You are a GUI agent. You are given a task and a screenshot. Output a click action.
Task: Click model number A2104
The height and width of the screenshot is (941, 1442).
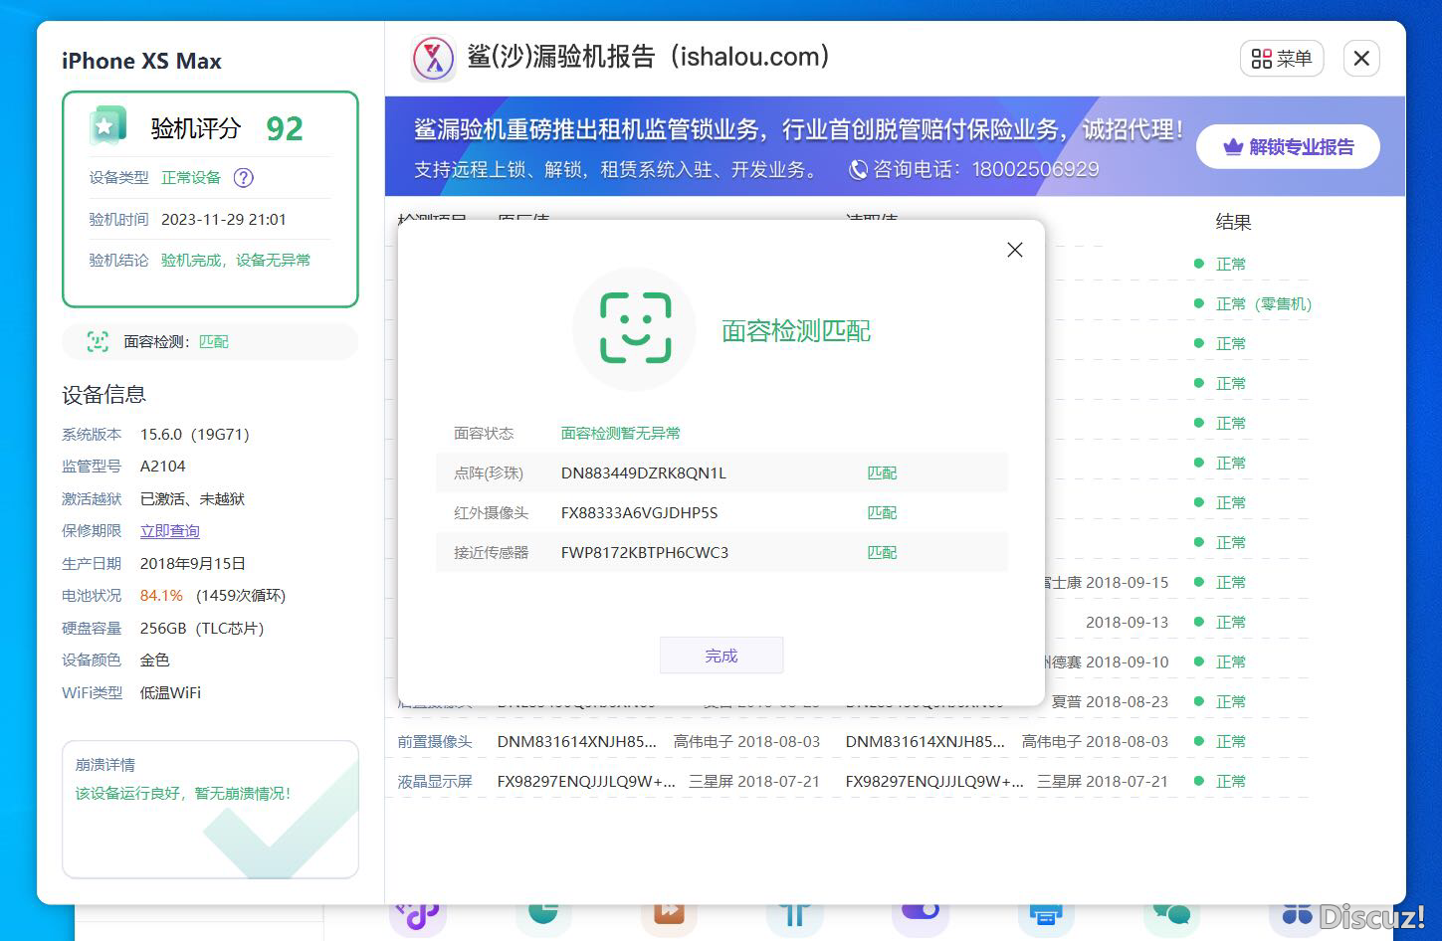(163, 467)
